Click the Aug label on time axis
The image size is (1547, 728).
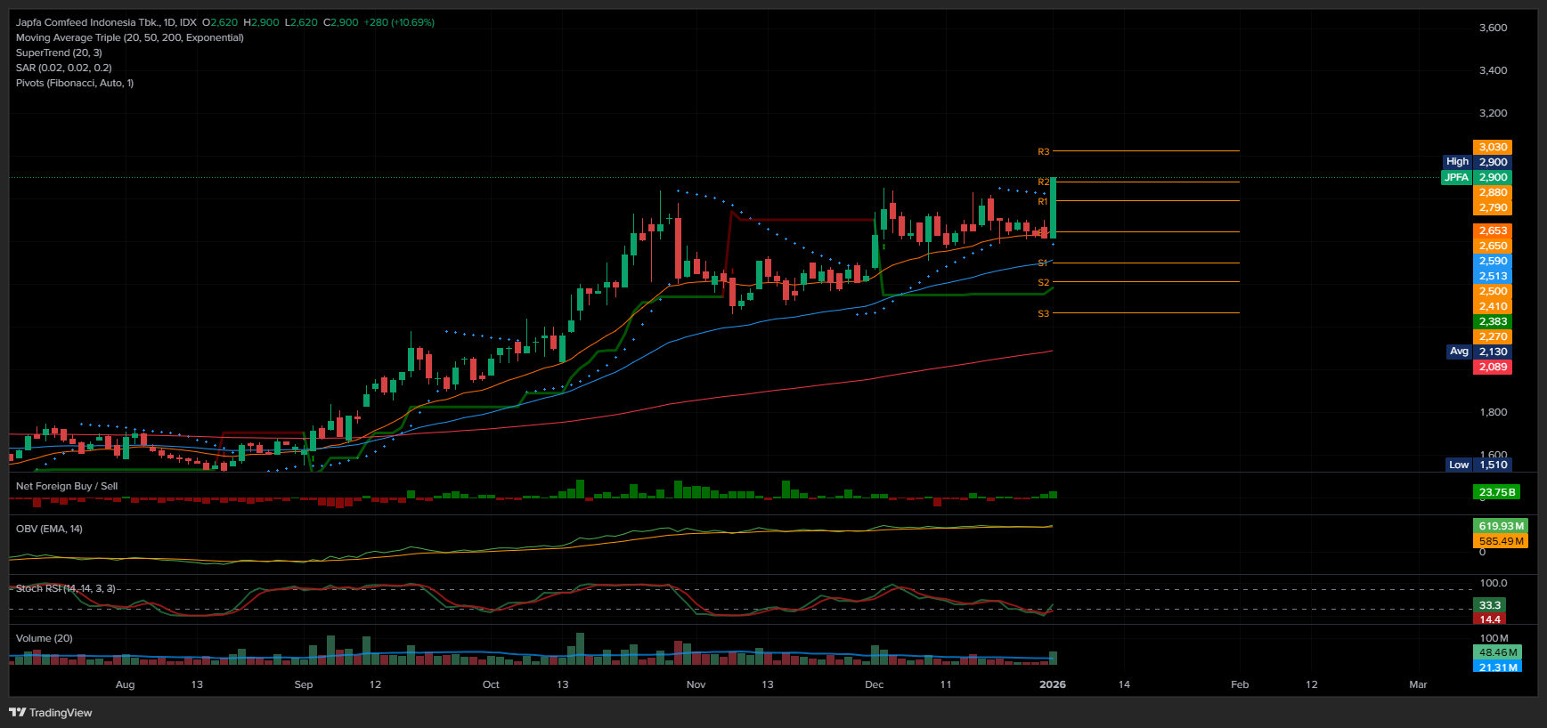(x=125, y=684)
